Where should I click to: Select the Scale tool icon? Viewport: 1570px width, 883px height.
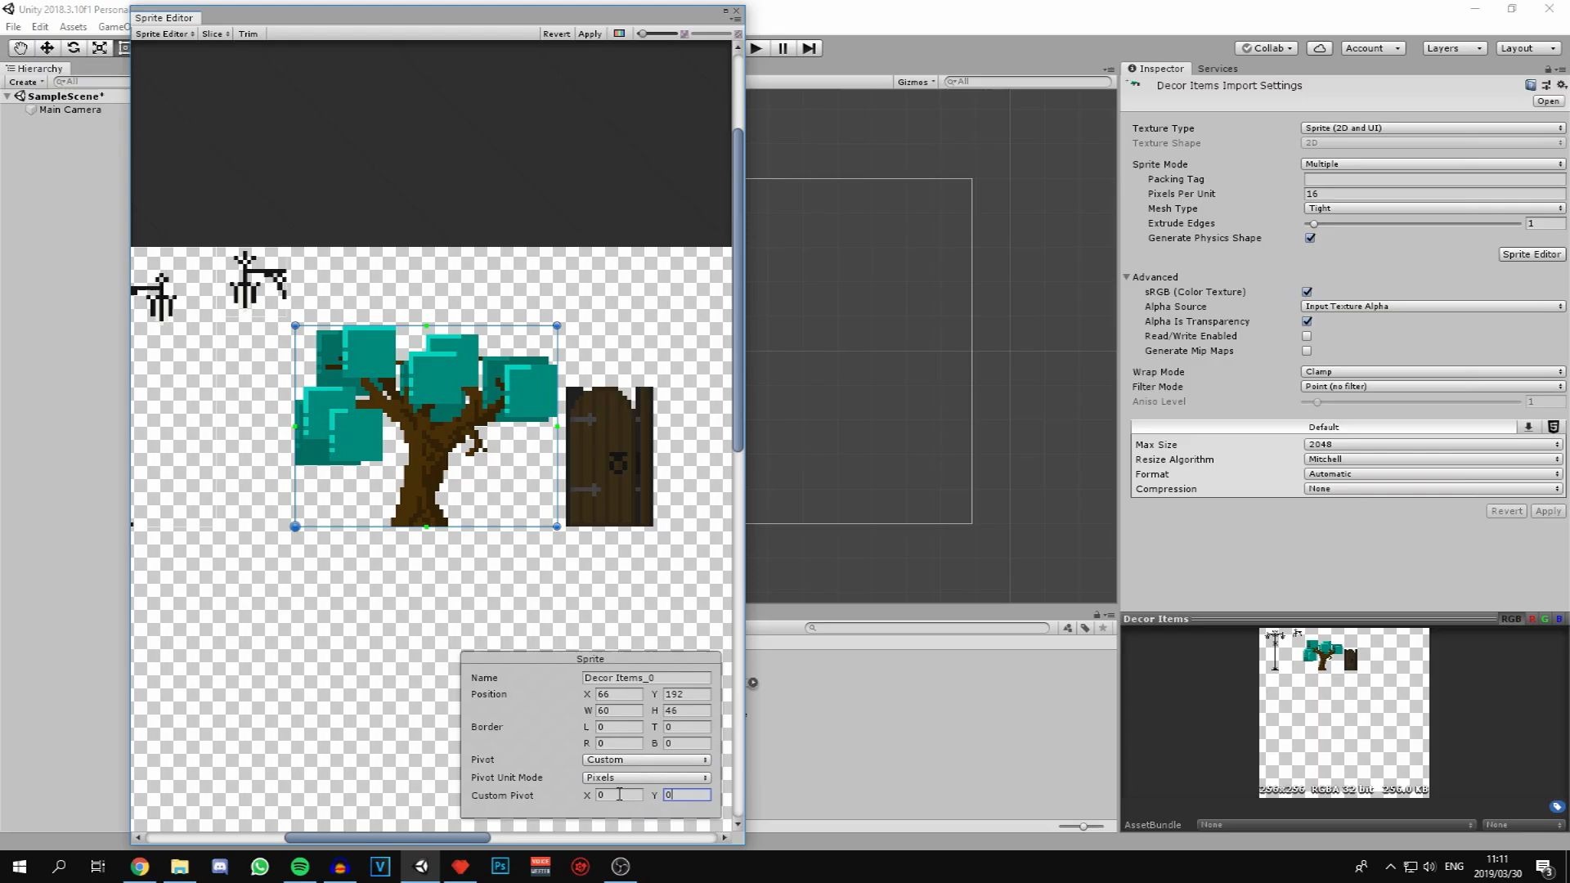[x=99, y=48]
